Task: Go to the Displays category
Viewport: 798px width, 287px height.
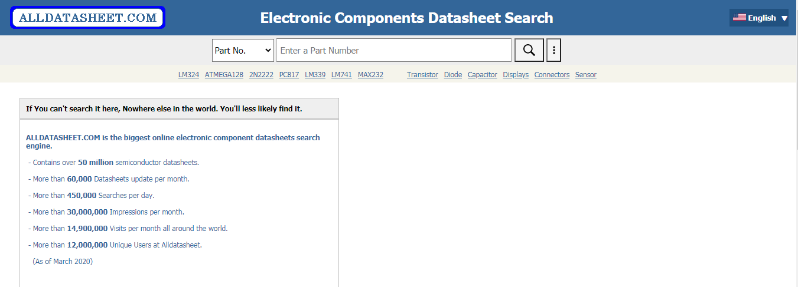Action: (x=516, y=75)
